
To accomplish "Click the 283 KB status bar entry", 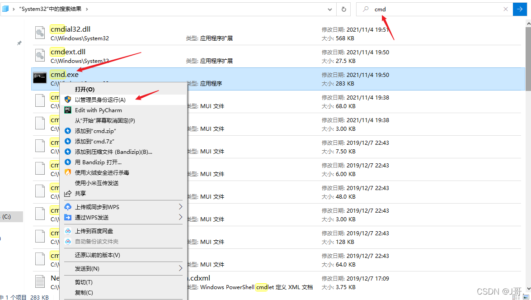I will (39, 297).
